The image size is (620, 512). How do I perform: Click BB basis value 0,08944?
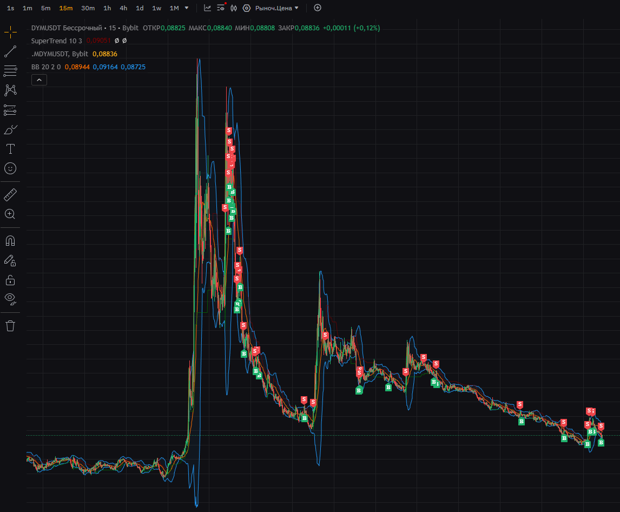coord(77,67)
